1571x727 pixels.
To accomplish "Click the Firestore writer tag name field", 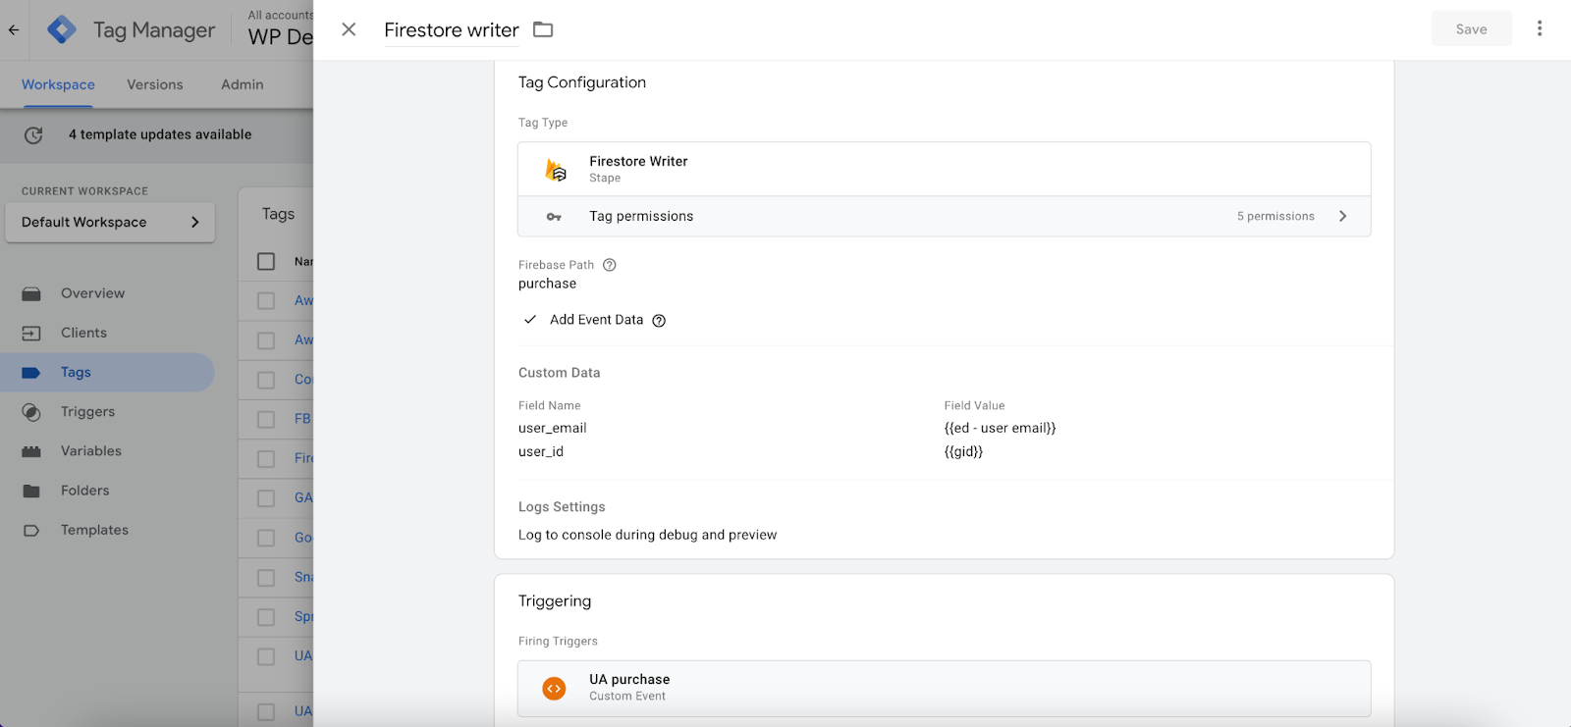I will click(x=452, y=30).
